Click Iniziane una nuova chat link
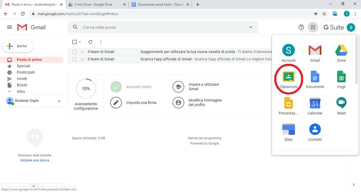Image resolution: width=361 pixels, height=192 pixels. point(34,160)
